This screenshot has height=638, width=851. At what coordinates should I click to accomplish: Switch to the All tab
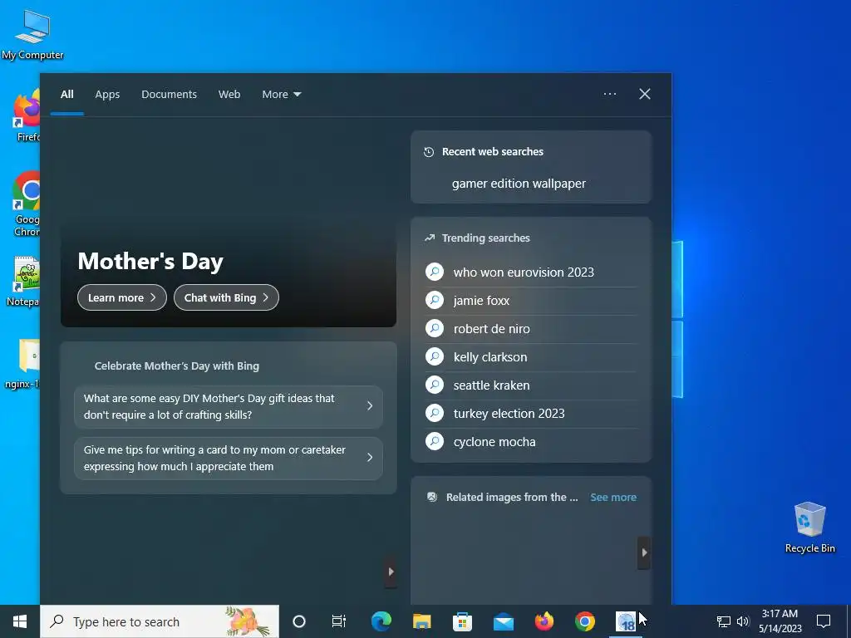(66, 95)
